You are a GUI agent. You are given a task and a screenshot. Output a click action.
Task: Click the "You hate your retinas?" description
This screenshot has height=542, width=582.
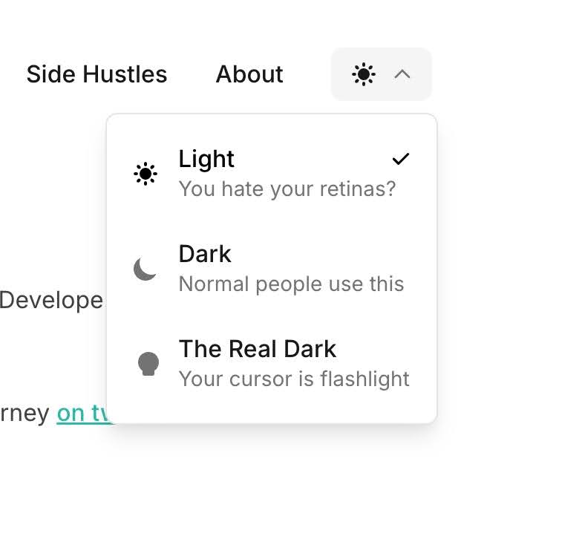click(287, 189)
